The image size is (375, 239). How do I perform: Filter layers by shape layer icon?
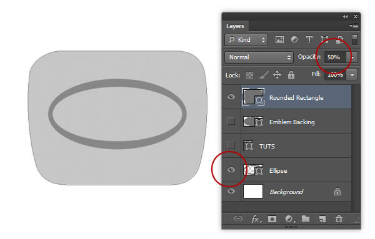tap(324, 40)
